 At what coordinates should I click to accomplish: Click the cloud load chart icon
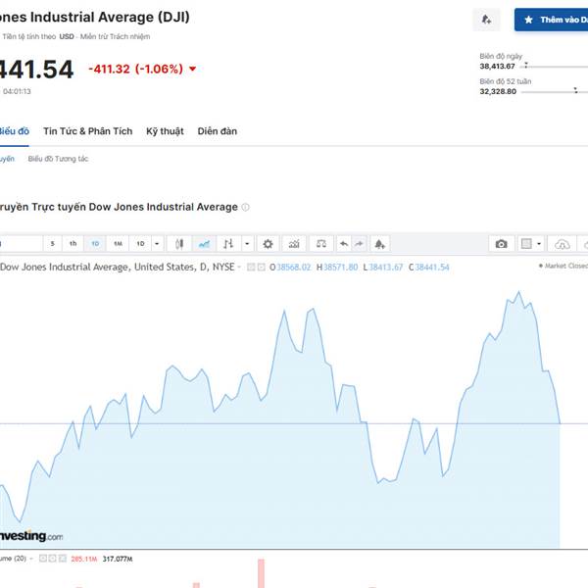(562, 244)
